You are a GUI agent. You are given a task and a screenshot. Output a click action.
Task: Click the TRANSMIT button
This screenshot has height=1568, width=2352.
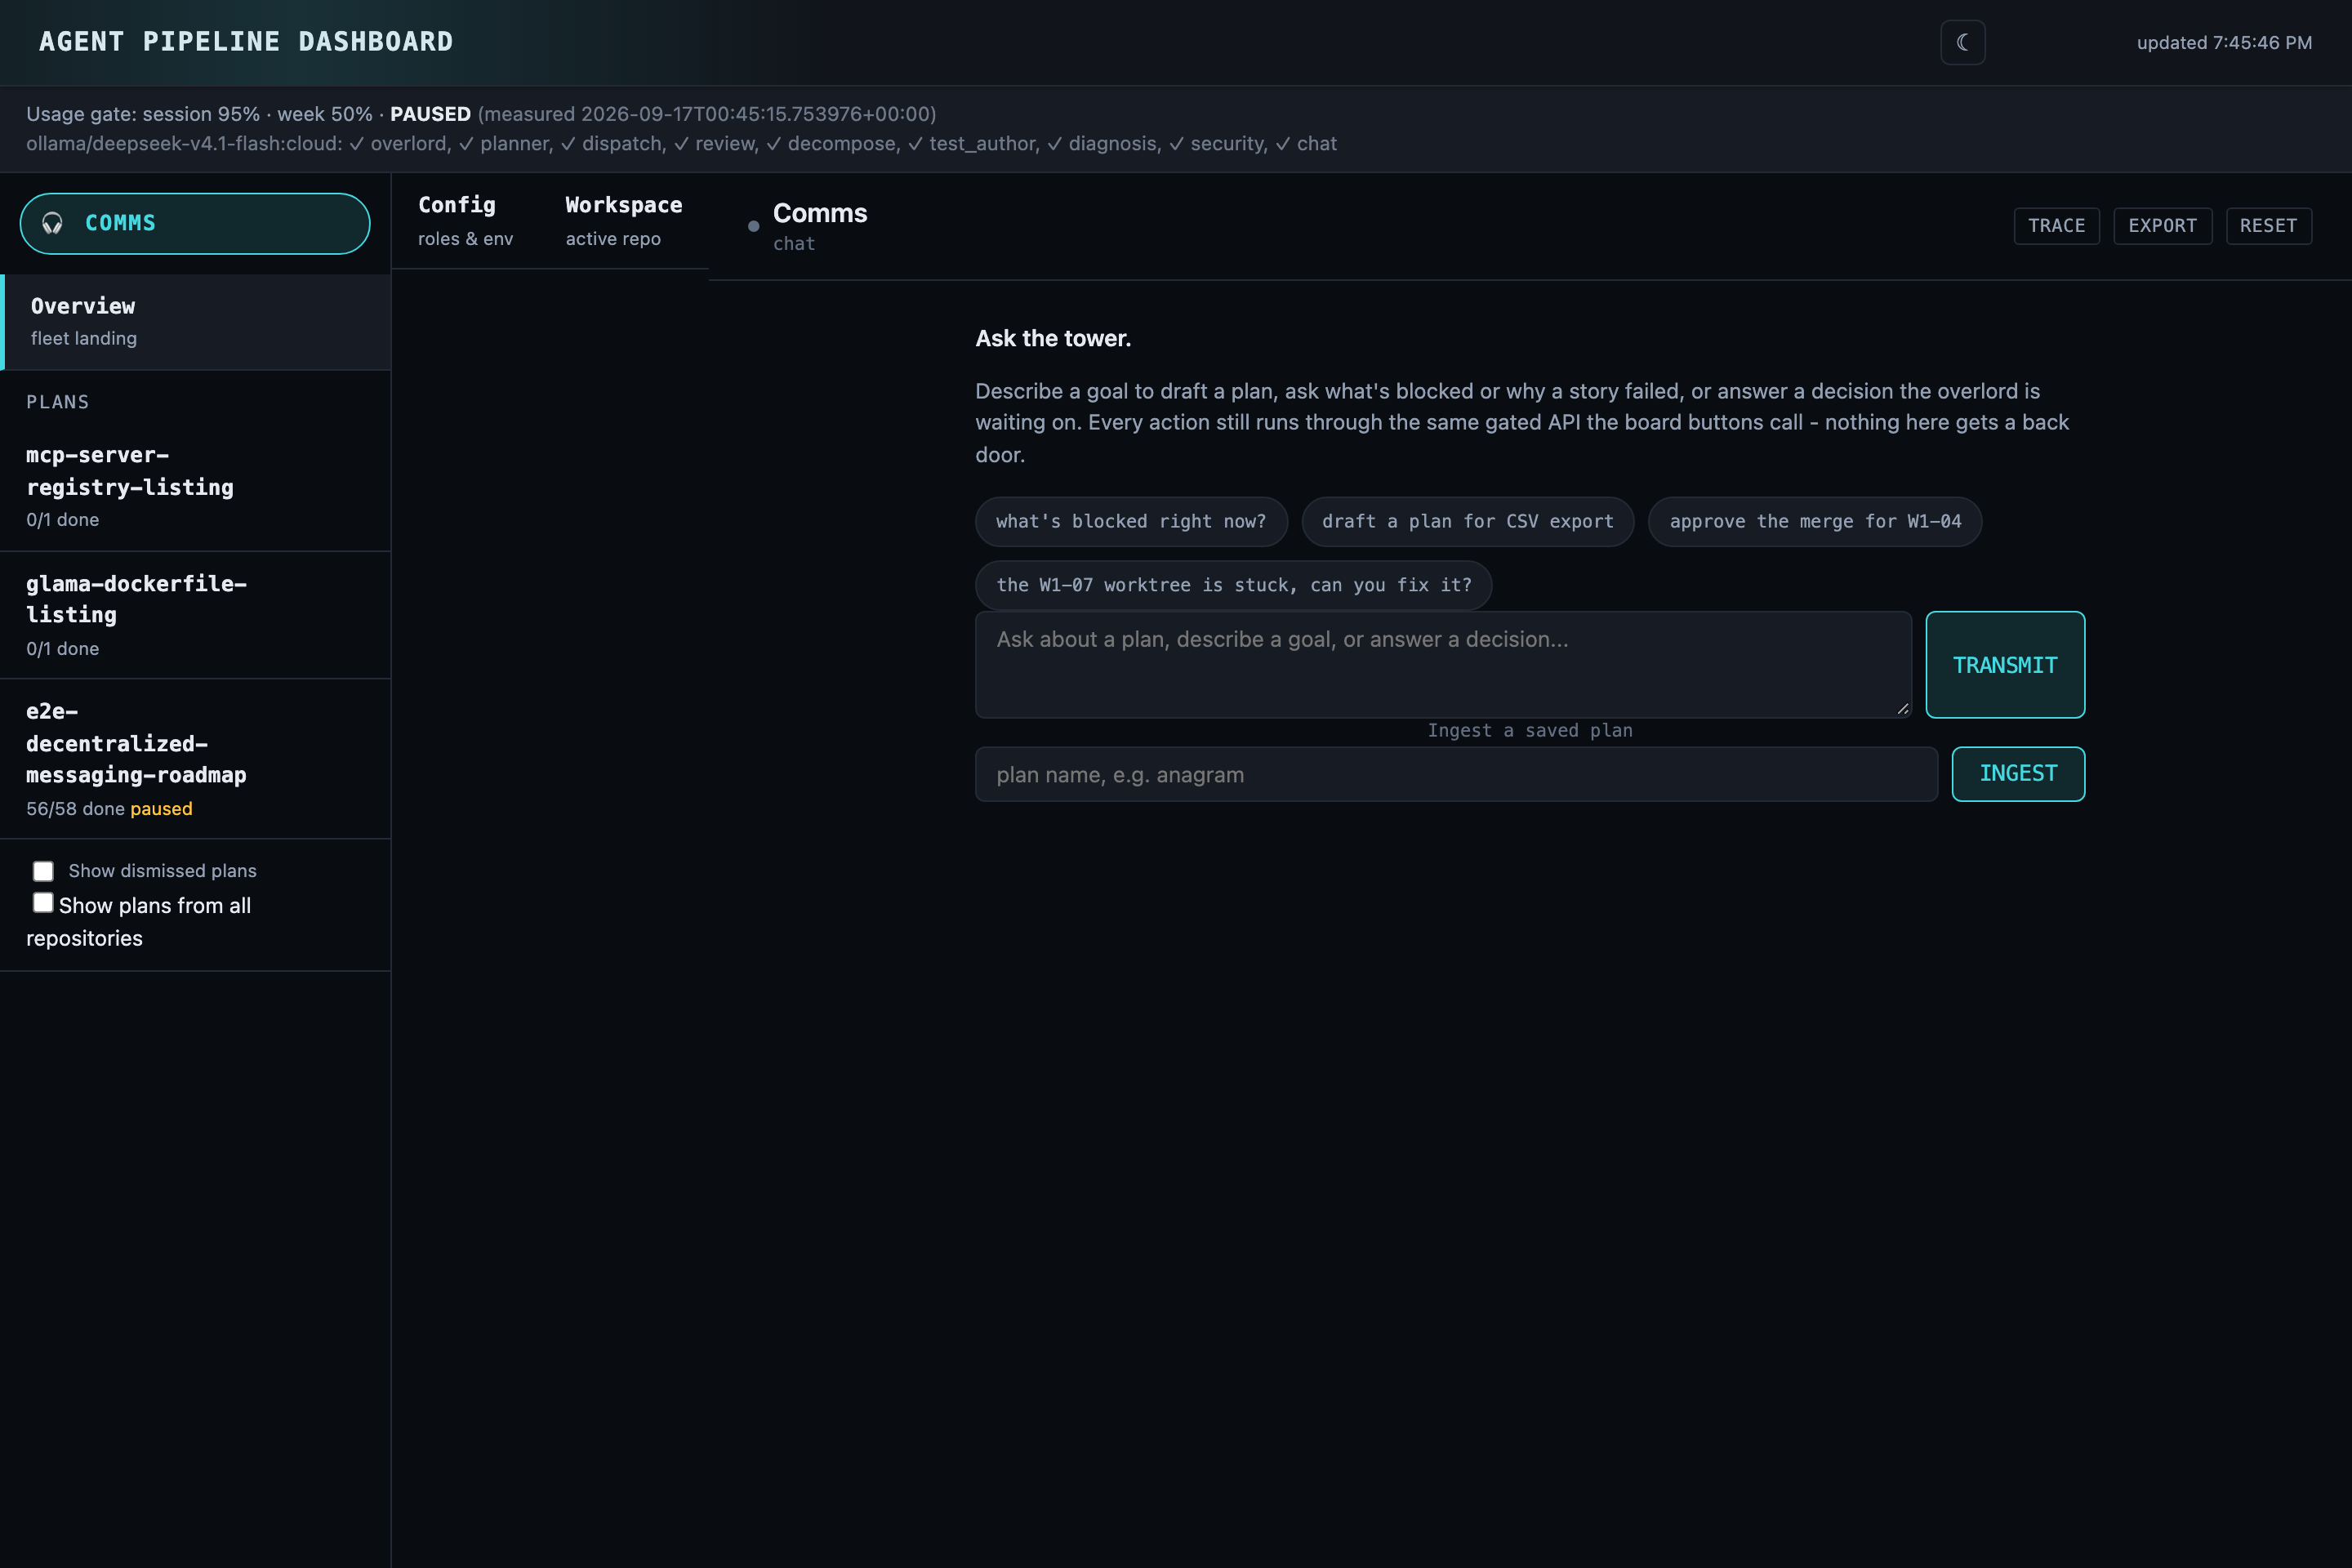2005,664
